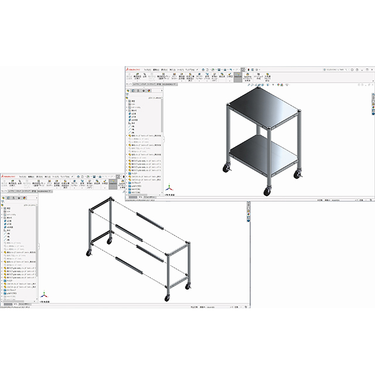Open the Tools menu in the assembled cart window

tap(180, 70)
